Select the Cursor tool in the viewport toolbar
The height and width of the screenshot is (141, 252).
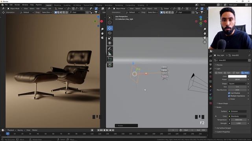click(x=110, y=23)
